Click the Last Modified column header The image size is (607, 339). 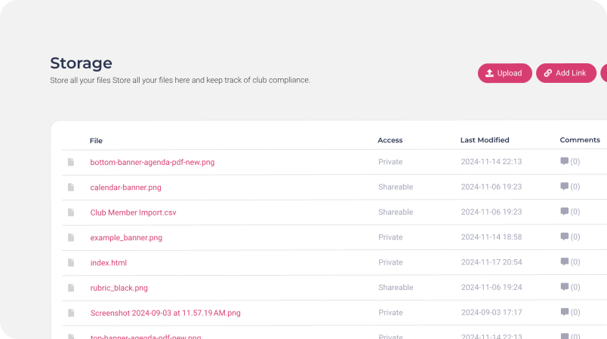(485, 140)
